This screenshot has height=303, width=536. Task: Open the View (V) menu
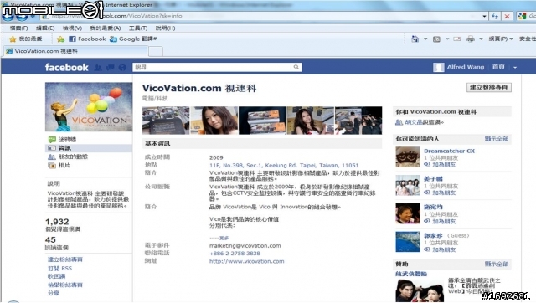(x=72, y=28)
